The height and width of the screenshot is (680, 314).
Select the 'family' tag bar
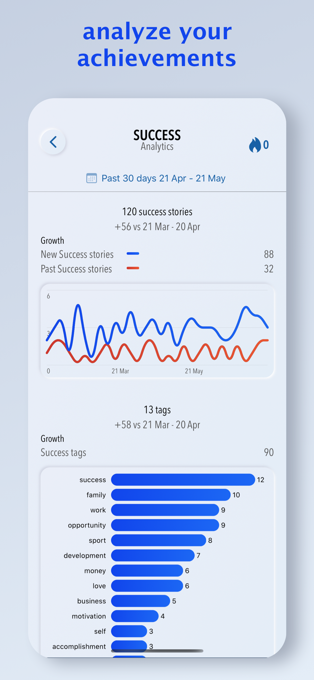171,495
